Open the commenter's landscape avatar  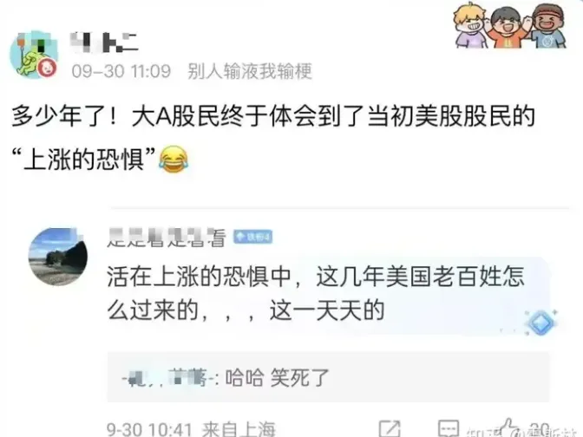(x=58, y=257)
